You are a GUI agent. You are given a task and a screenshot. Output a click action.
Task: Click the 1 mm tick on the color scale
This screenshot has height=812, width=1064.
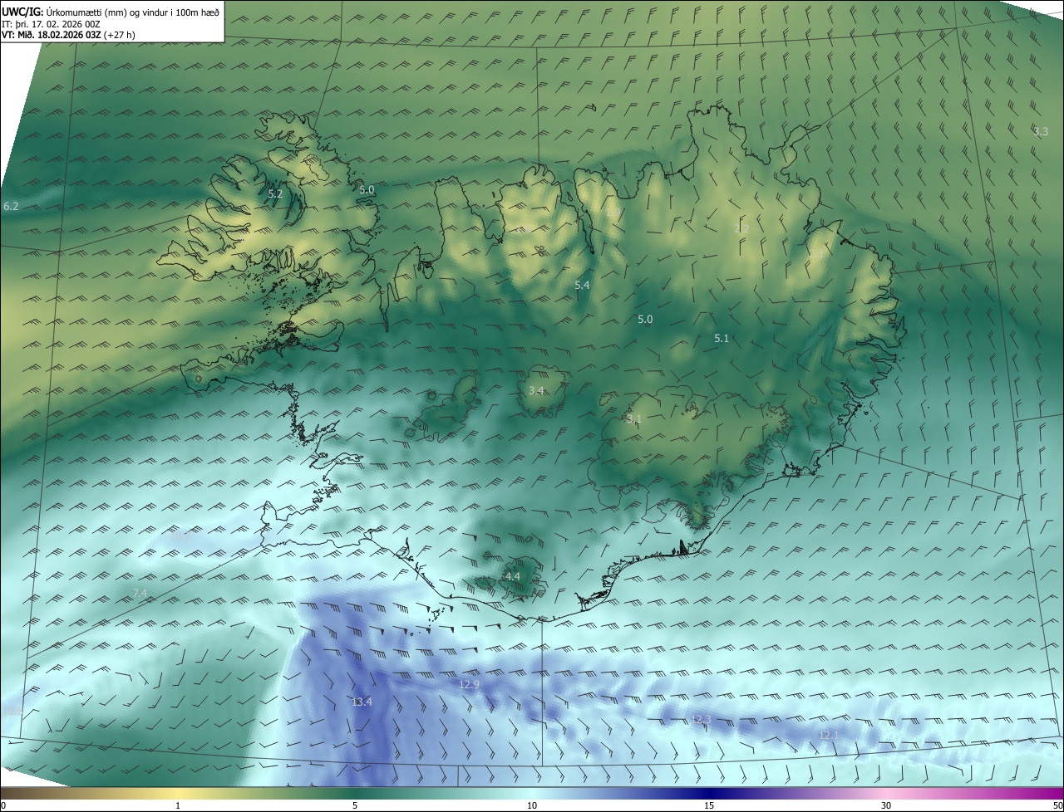pos(178,806)
